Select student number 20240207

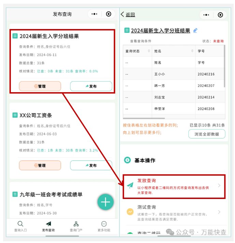point(206,86)
